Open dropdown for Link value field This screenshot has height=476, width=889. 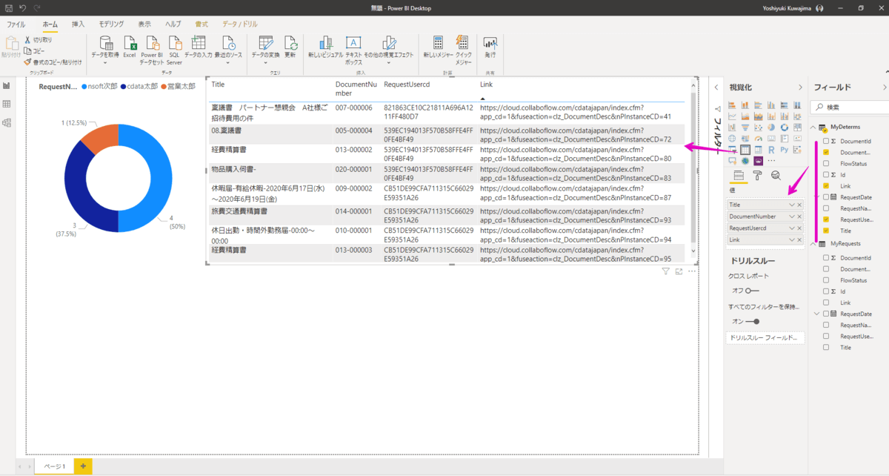792,240
